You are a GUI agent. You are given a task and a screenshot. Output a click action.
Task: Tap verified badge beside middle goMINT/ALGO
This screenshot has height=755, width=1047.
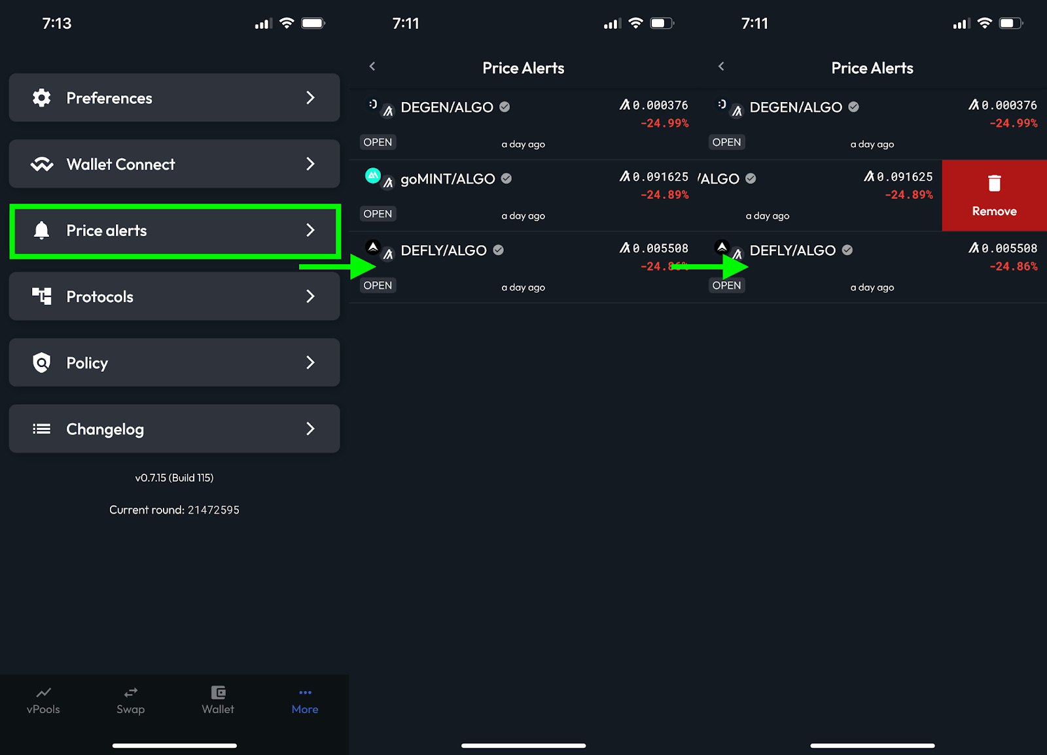click(506, 178)
